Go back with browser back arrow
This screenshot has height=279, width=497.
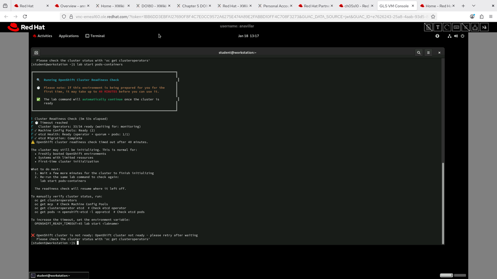tap(6, 16)
